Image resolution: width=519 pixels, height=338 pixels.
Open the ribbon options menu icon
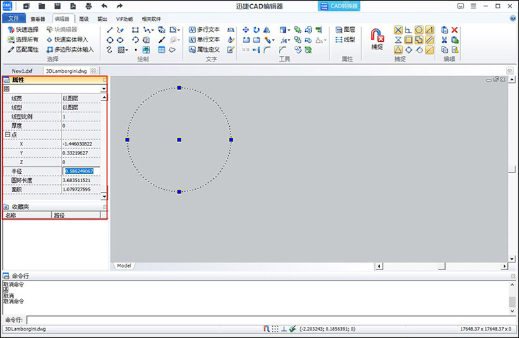tap(473, 6)
